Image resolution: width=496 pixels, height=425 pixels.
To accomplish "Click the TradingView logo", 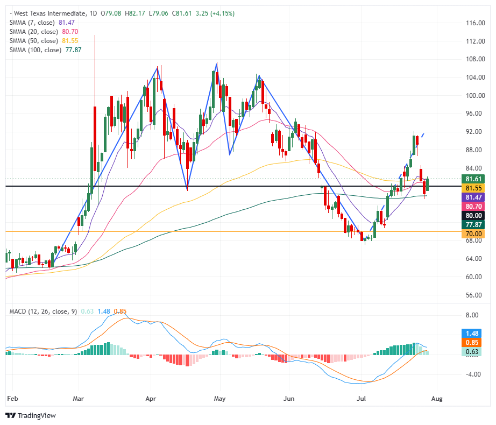I will (30, 415).
